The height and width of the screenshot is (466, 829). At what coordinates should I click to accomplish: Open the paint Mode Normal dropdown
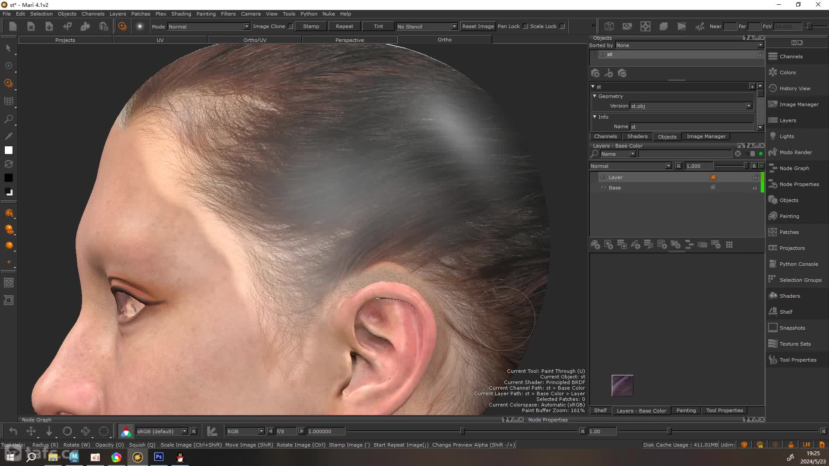[209, 26]
